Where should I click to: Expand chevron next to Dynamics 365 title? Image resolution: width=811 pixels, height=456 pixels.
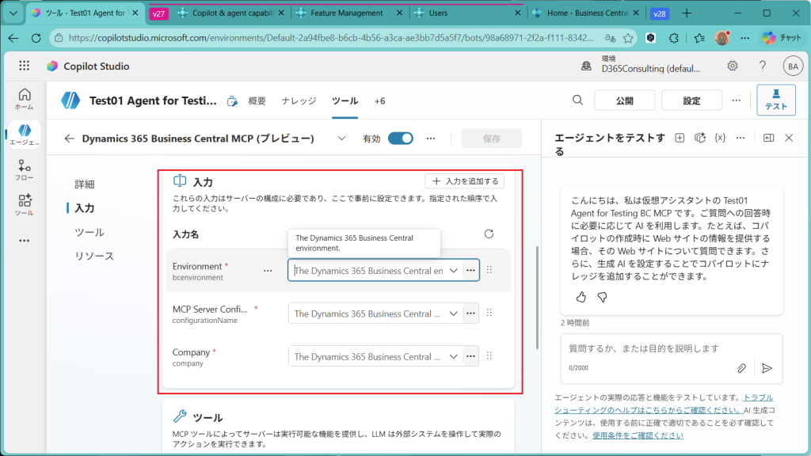pyautogui.click(x=341, y=139)
